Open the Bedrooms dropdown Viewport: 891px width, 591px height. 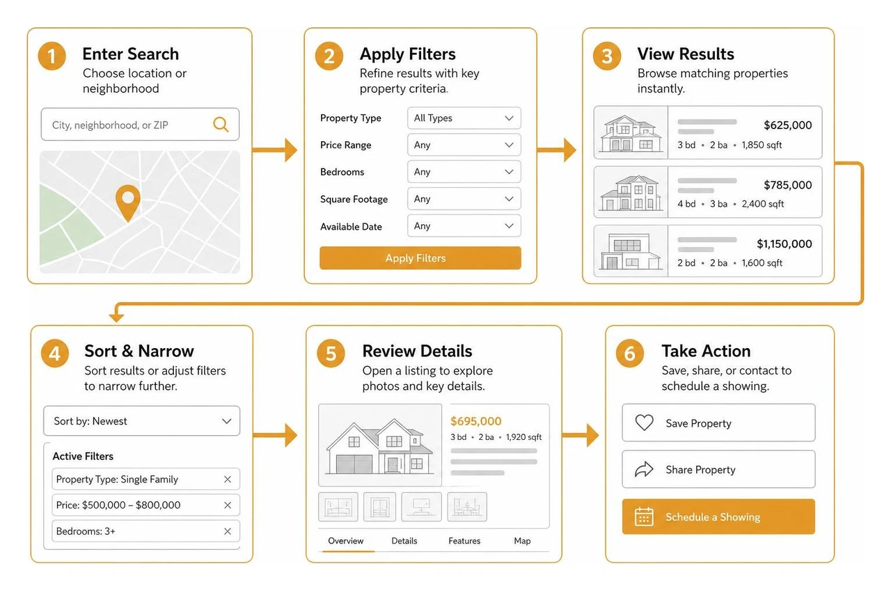[464, 172]
